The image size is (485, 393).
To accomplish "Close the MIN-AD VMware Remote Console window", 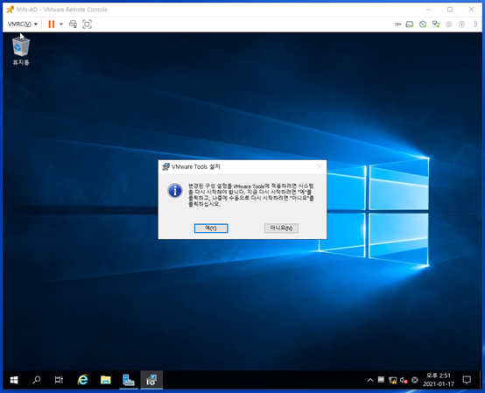I will pyautogui.click(x=471, y=10).
